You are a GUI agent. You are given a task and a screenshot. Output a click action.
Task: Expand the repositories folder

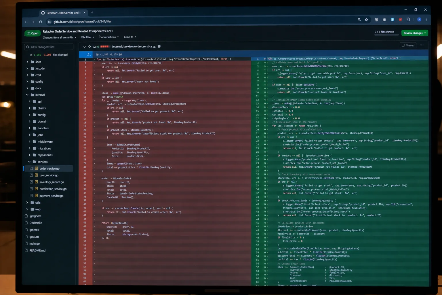coord(29,155)
